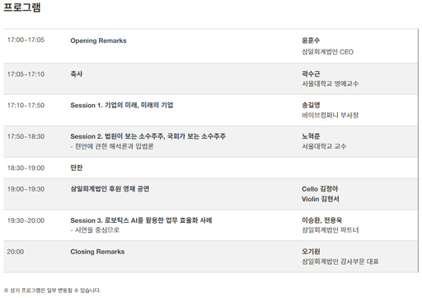Select the Closing Remarks row title

click(x=97, y=252)
